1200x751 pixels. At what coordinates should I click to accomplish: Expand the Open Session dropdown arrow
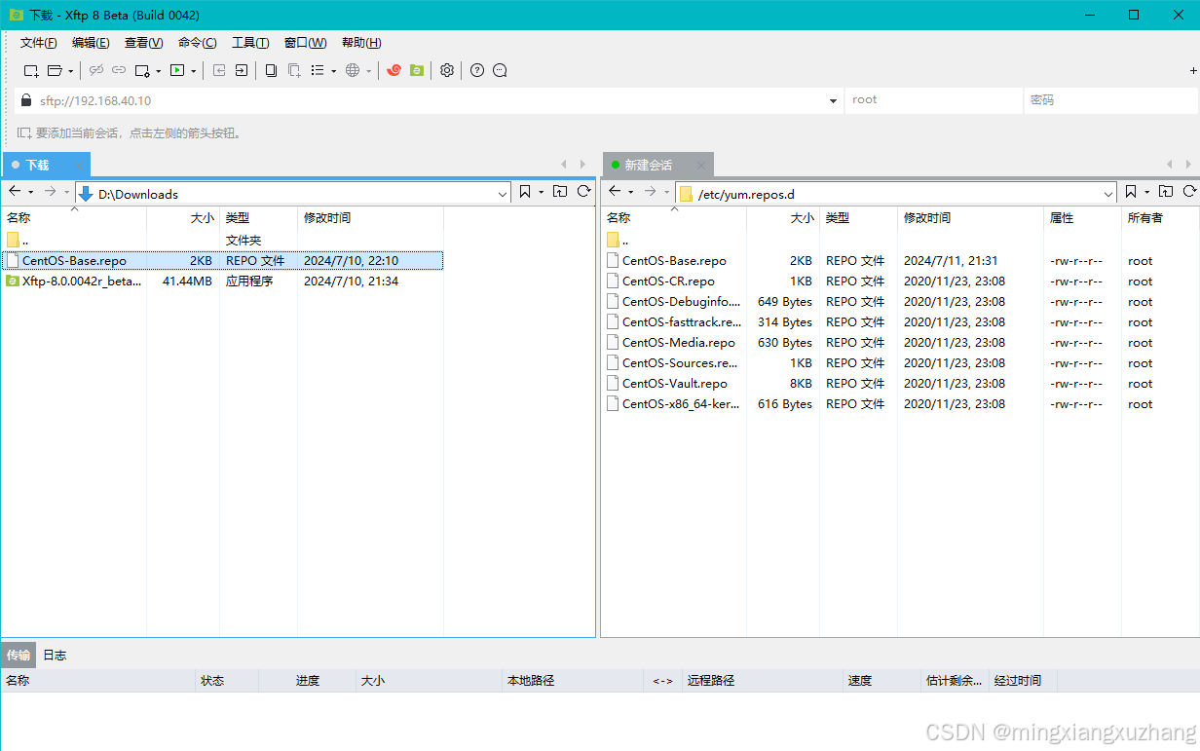coord(71,70)
